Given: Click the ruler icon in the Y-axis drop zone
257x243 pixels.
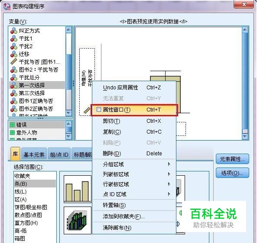Looking at the screenshot, I should point(87,110).
